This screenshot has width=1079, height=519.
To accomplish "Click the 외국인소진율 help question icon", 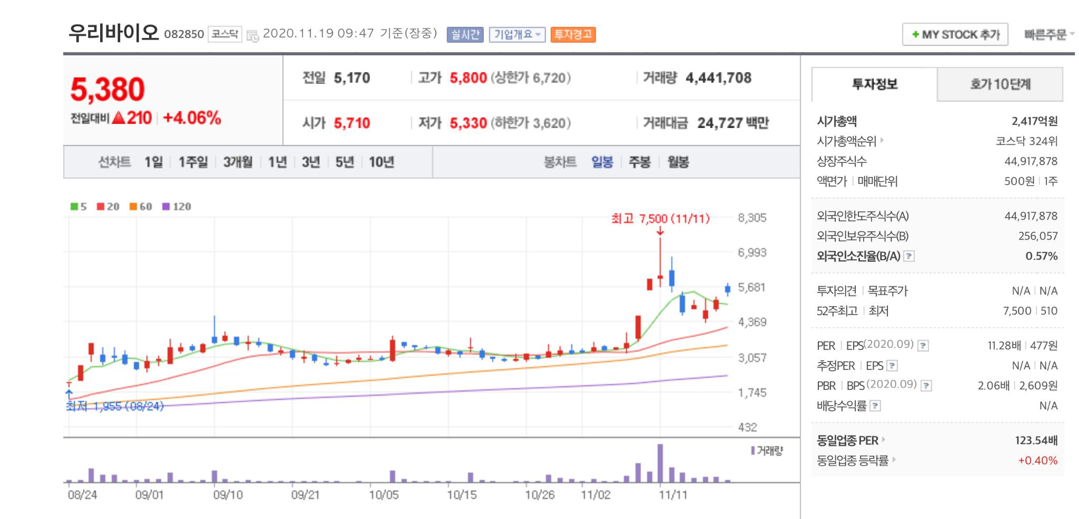I will click(x=909, y=256).
